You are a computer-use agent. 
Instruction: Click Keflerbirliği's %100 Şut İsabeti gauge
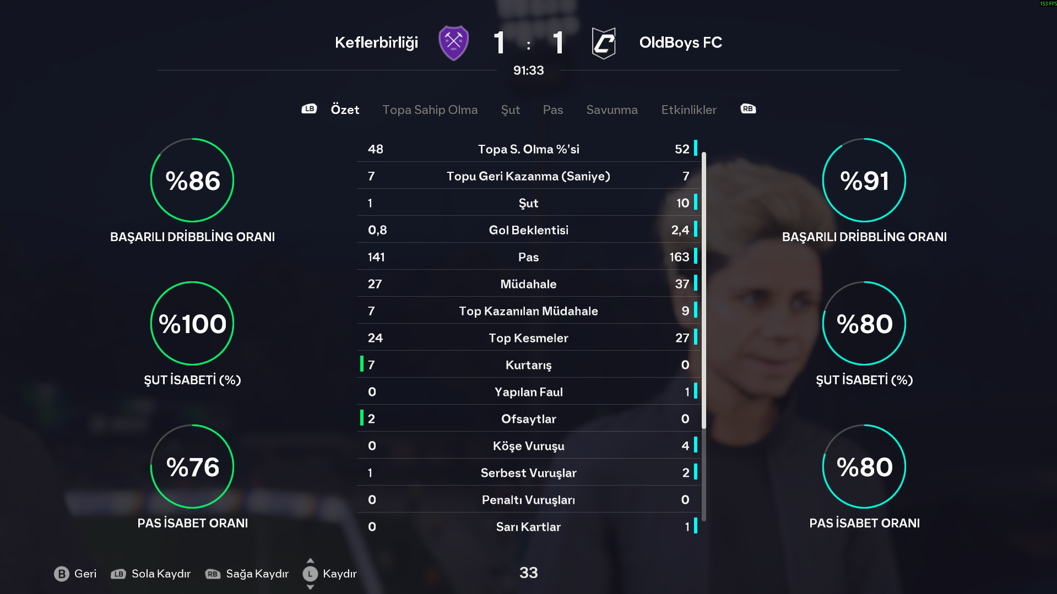click(x=192, y=323)
